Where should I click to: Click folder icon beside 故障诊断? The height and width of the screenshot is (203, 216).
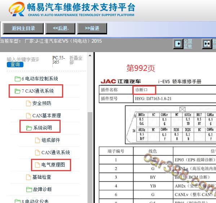click(x=29, y=190)
